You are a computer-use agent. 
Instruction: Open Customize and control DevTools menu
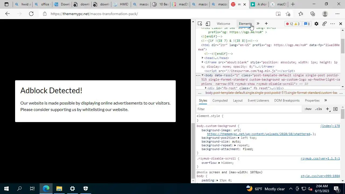tap(333, 24)
